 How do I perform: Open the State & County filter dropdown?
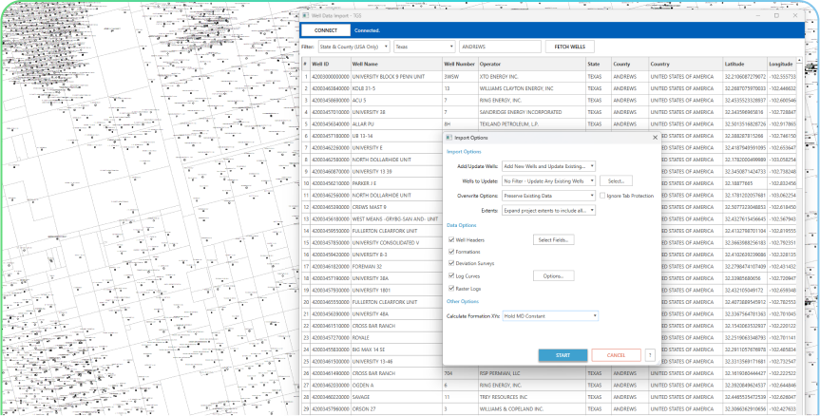click(x=354, y=47)
